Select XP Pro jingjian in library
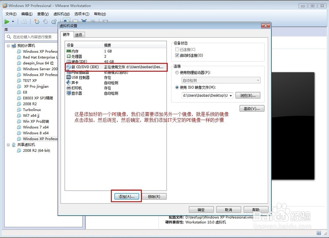 [36, 87]
